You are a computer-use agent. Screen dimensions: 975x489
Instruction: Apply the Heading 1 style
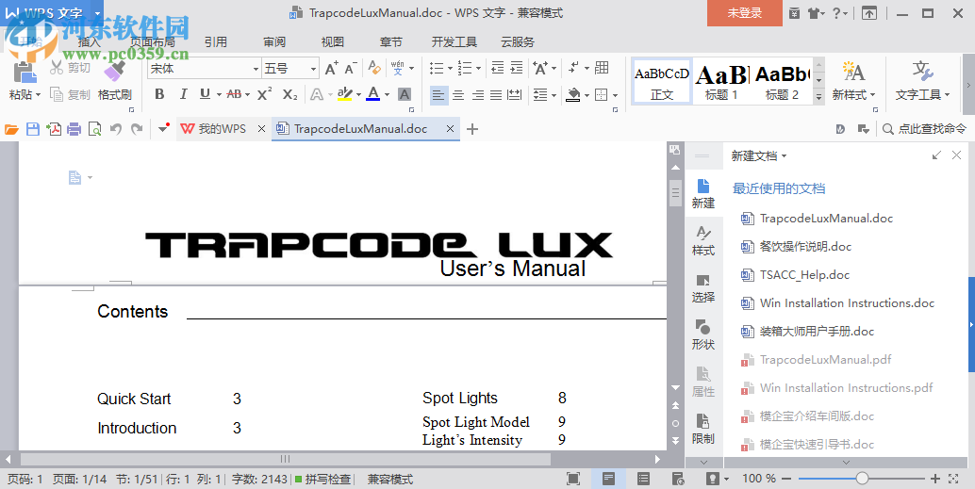tap(721, 81)
